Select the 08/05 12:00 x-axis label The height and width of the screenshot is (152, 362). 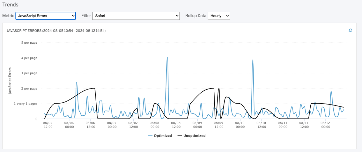(48, 125)
